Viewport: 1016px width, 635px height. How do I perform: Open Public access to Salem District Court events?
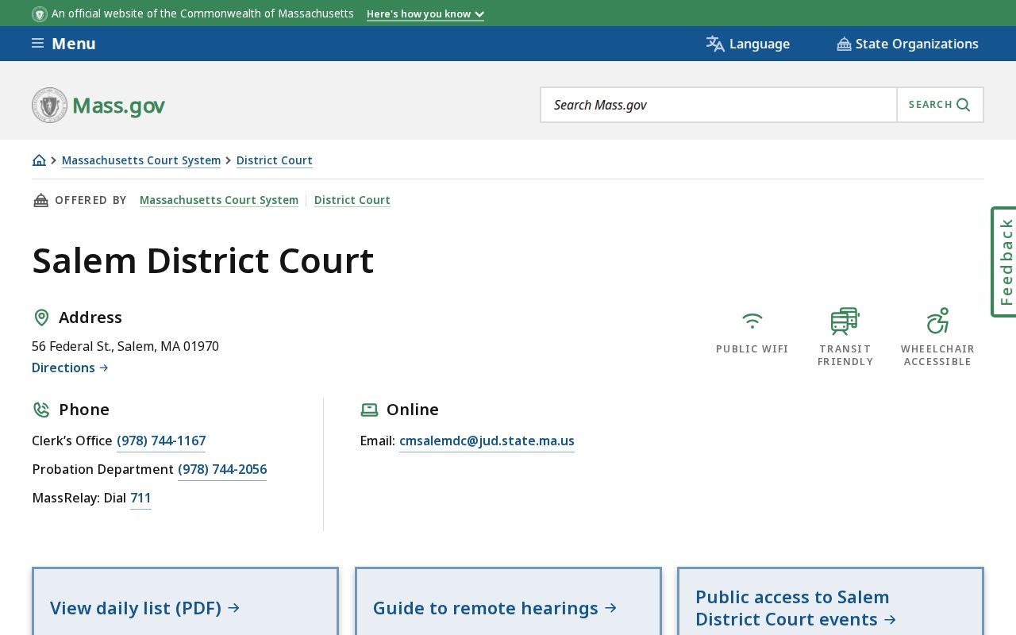[x=796, y=608]
